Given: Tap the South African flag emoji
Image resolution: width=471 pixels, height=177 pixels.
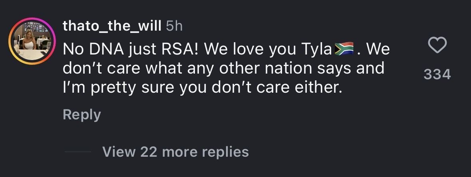Looking at the screenshot, I should tap(344, 49).
